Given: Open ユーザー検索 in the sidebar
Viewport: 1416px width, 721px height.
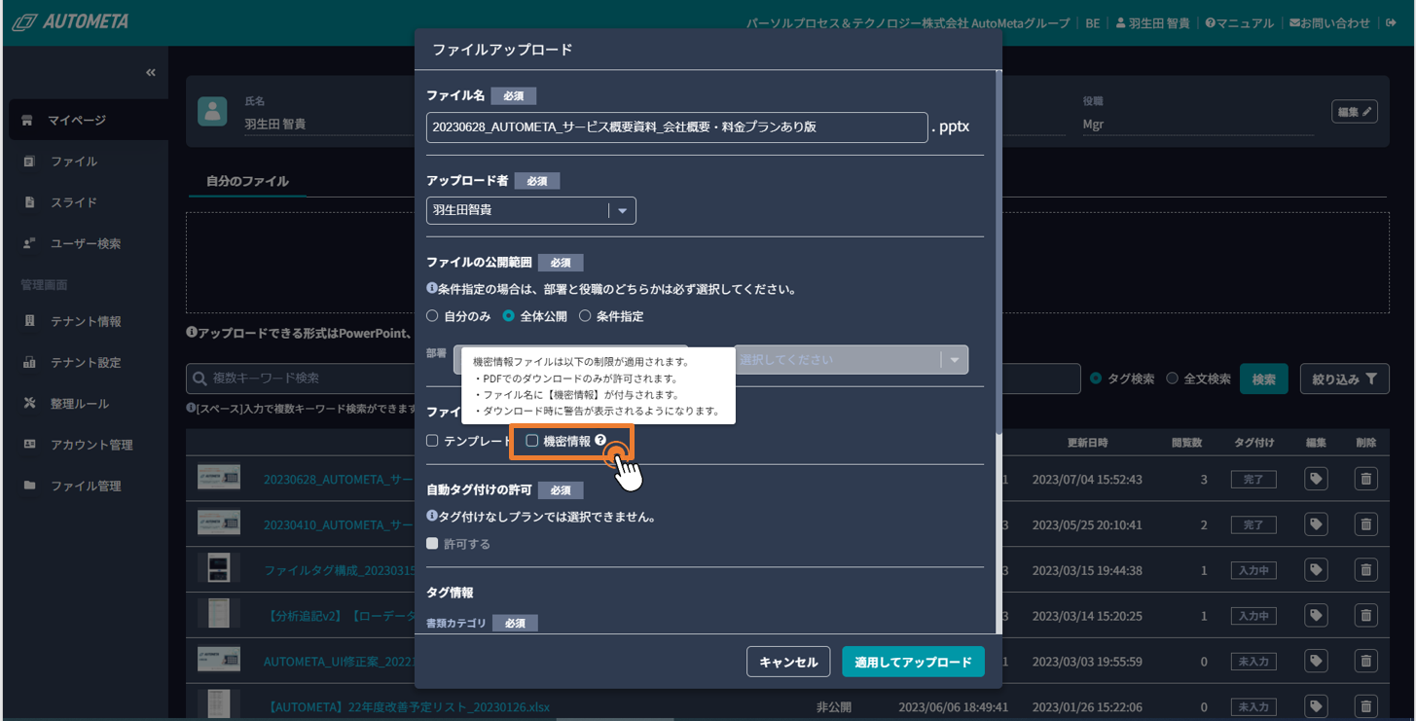Looking at the screenshot, I should [88, 243].
